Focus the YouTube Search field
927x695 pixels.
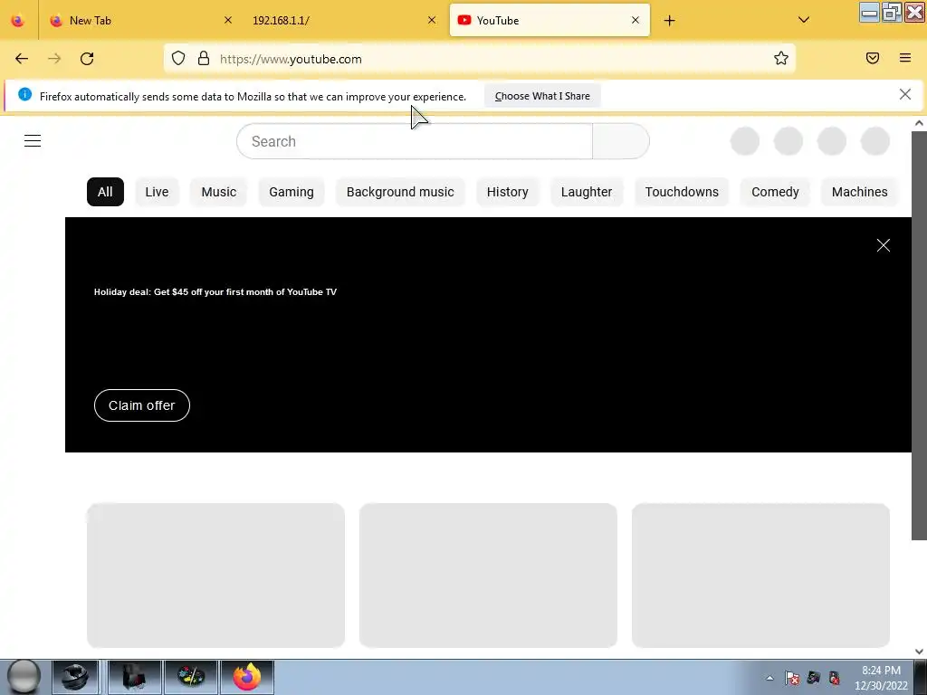pyautogui.click(x=415, y=141)
